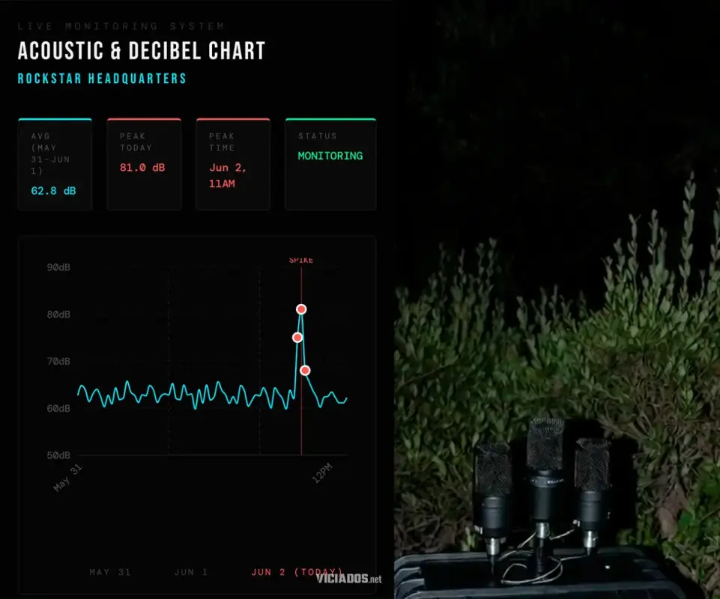Click the LIVE MONITORING SYSTEM header text
Image resolution: width=720 pixels, height=599 pixels.
click(121, 26)
